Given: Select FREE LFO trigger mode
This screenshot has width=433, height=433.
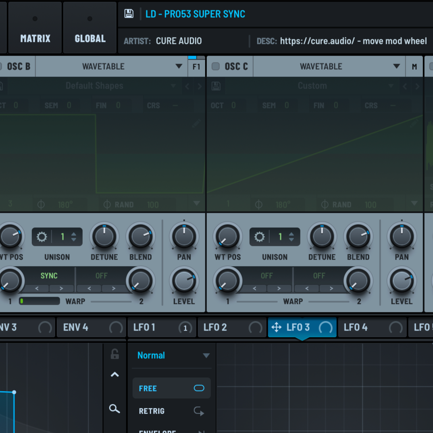Looking at the screenshot, I should (171, 388).
